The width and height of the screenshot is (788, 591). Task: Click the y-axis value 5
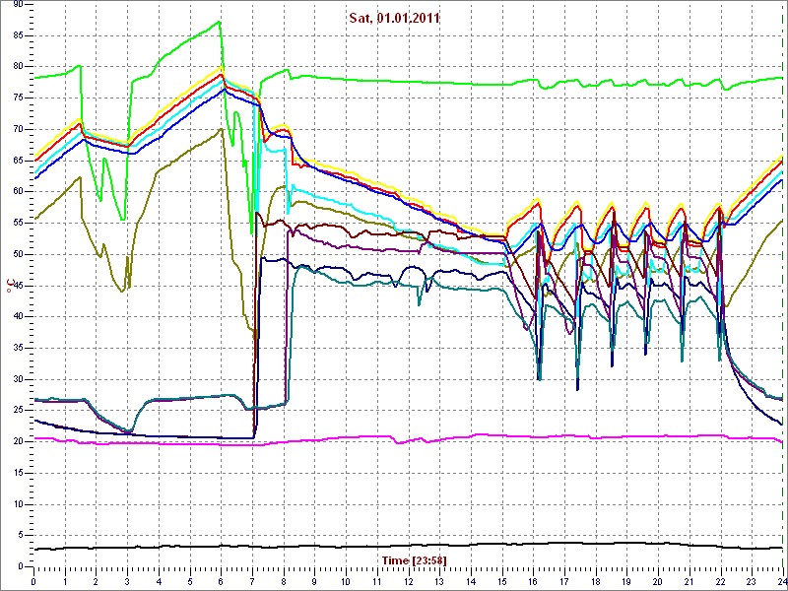tap(20, 536)
